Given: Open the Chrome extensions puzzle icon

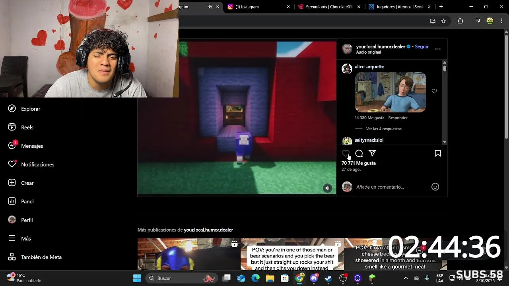Looking at the screenshot, I should pyautogui.click(x=460, y=21).
